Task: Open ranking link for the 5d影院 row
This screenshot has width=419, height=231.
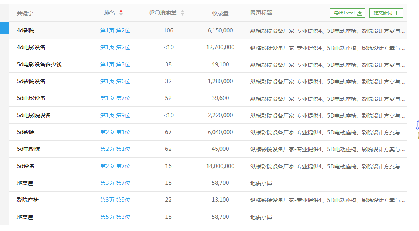Action: pyautogui.click(x=115, y=132)
